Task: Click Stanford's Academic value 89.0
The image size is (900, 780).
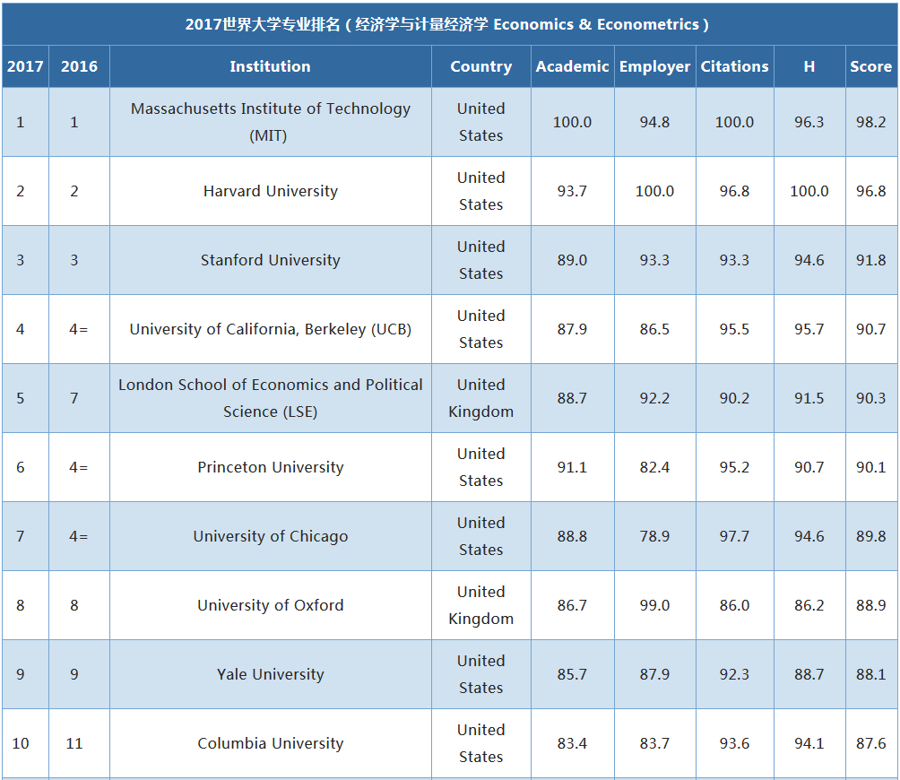Action: tap(572, 260)
